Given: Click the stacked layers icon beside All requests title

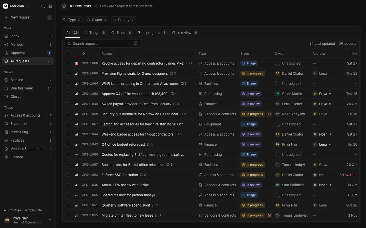Looking at the screenshot, I should tap(64, 6).
